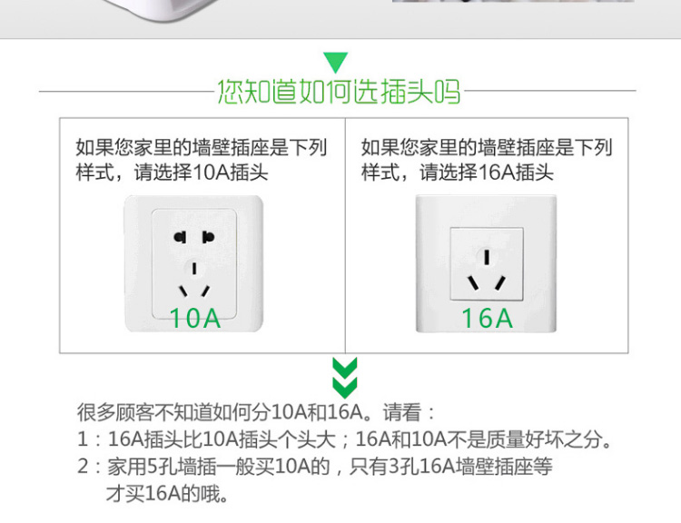Click the two-pin holes on the 10A socket
This screenshot has width=681, height=523.
tap(194, 237)
